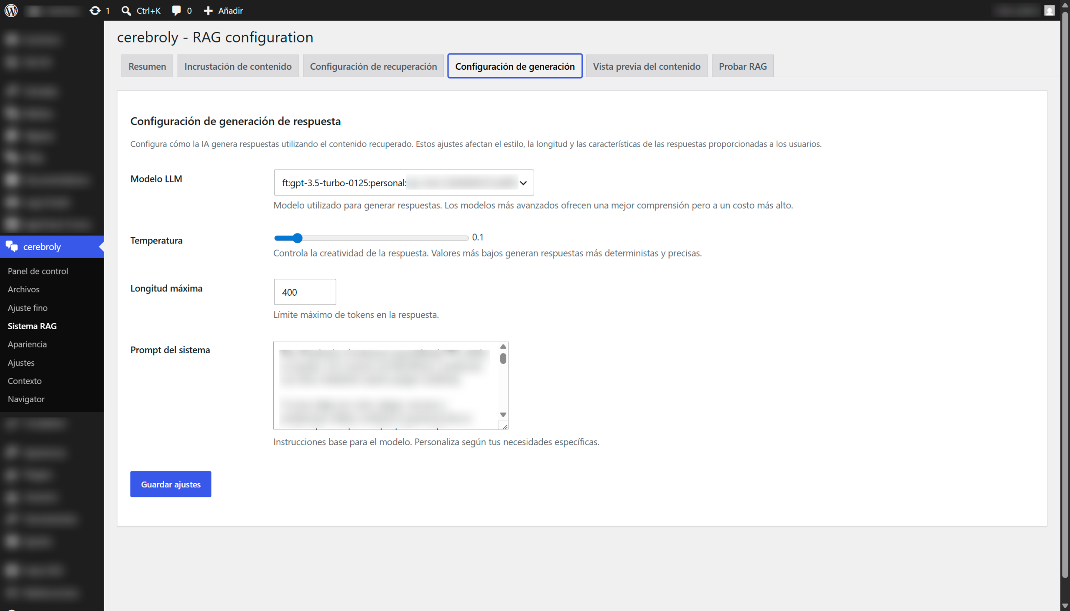
Task: Click the page scrollbar down arrow
Action: click(x=1065, y=606)
